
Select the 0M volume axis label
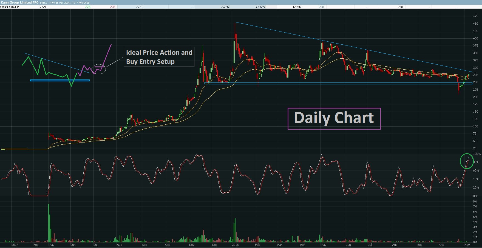click(475, 243)
